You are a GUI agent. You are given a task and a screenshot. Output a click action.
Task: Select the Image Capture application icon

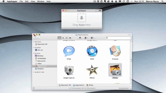click(69, 70)
